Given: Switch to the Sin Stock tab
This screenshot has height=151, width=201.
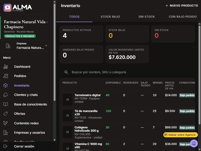Looking at the screenshot, I should (146, 17).
